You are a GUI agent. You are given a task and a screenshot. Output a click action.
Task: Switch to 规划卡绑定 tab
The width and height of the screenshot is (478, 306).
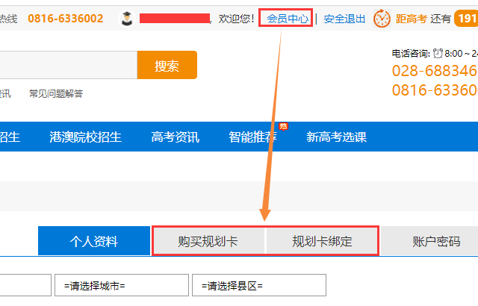pyautogui.click(x=322, y=242)
